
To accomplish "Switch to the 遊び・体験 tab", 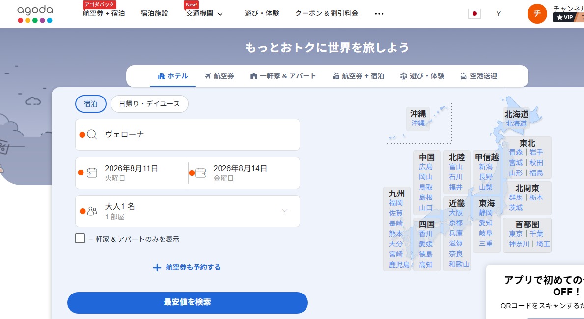I will click(422, 76).
